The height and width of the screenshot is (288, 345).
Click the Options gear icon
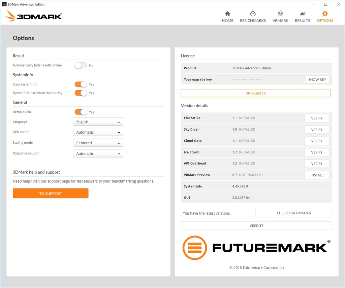[x=325, y=13]
